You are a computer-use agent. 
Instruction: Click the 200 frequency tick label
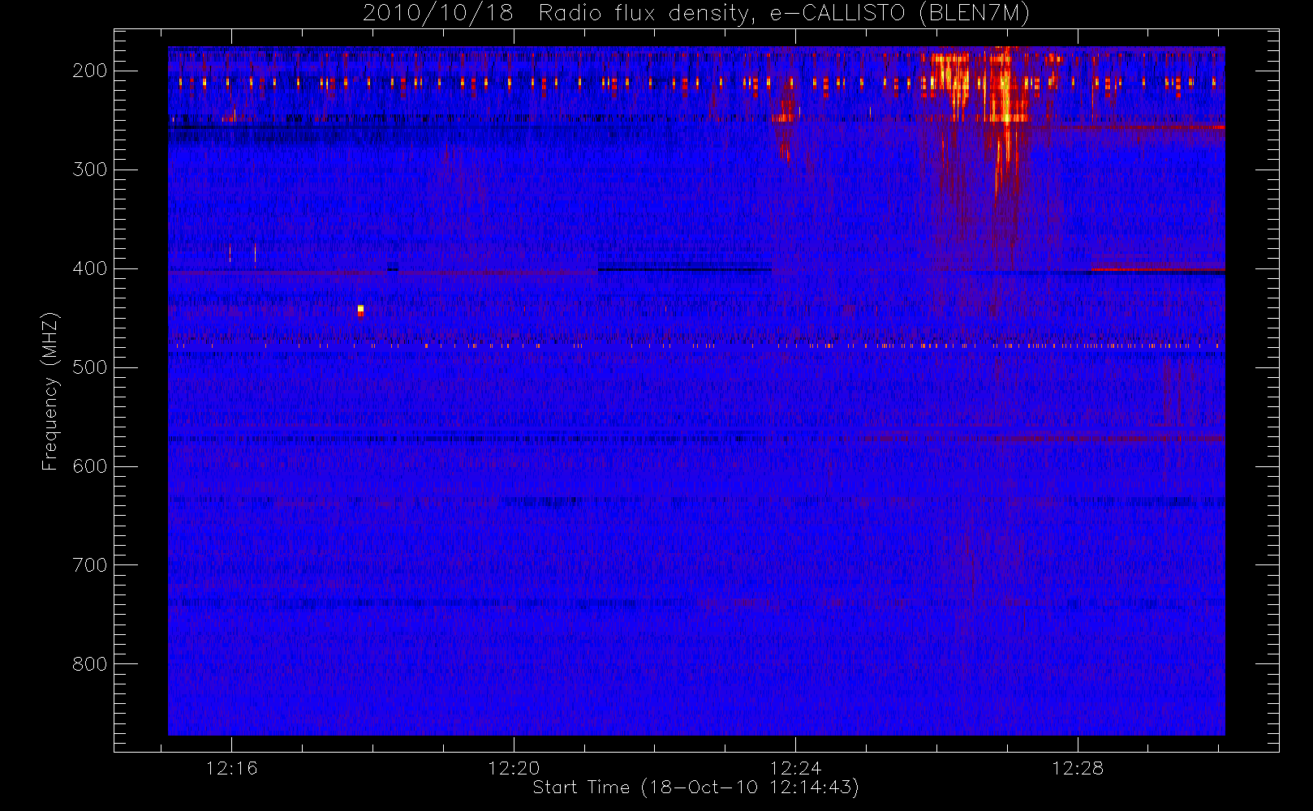pos(90,71)
